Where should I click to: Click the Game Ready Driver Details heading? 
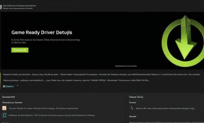point(42,32)
